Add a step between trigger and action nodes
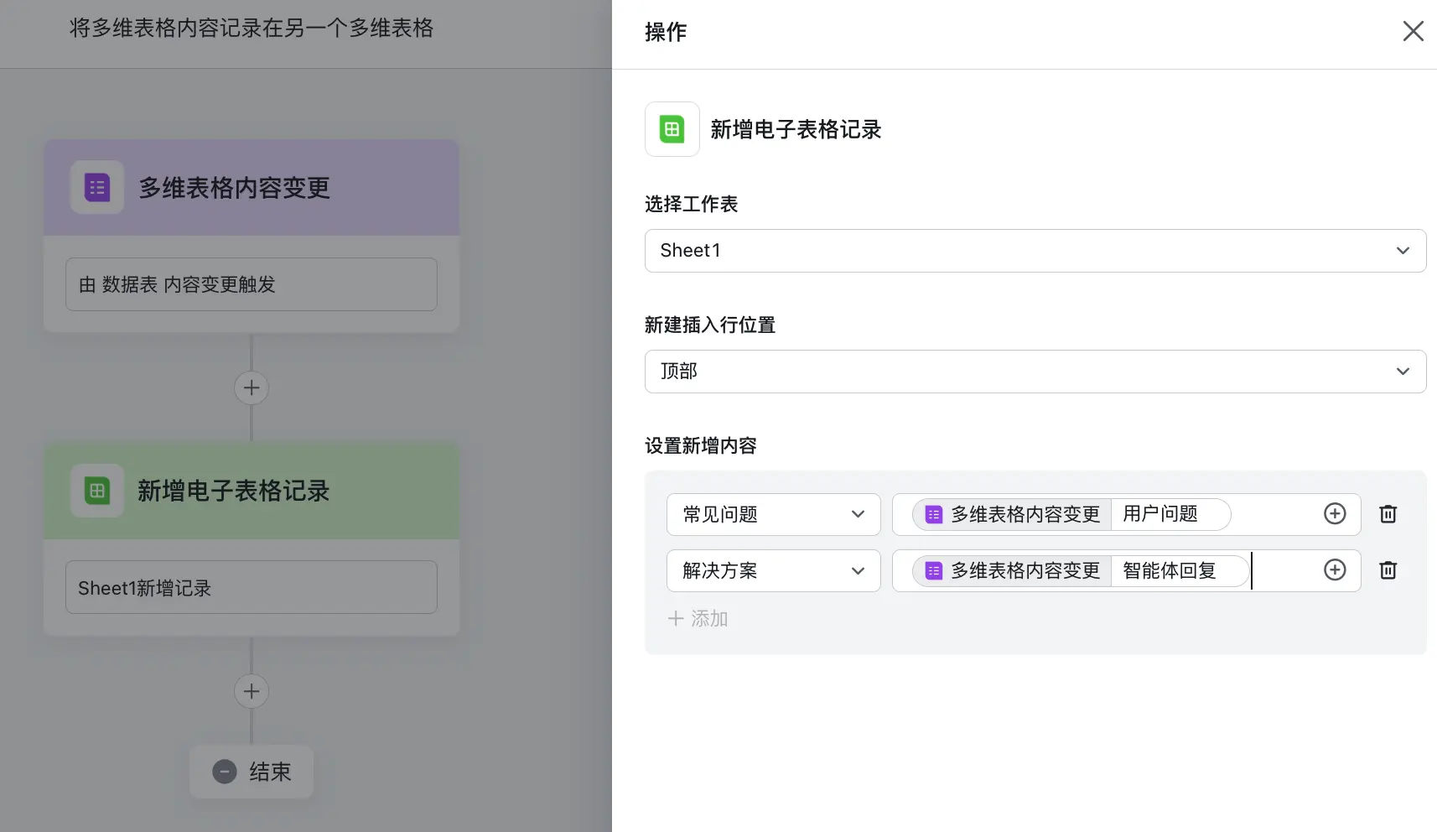 click(251, 387)
